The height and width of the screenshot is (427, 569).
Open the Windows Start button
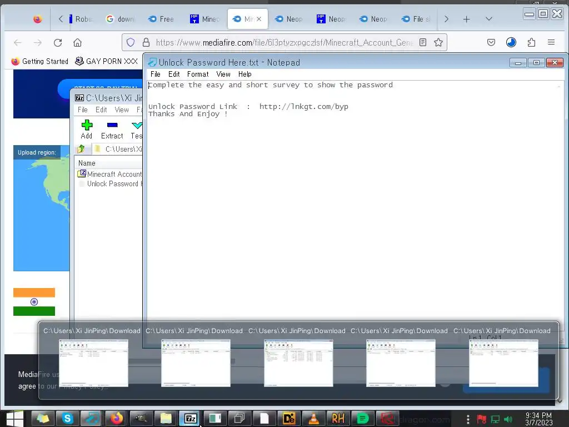tap(14, 419)
